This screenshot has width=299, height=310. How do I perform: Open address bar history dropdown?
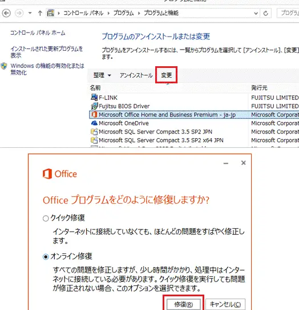click(x=256, y=13)
